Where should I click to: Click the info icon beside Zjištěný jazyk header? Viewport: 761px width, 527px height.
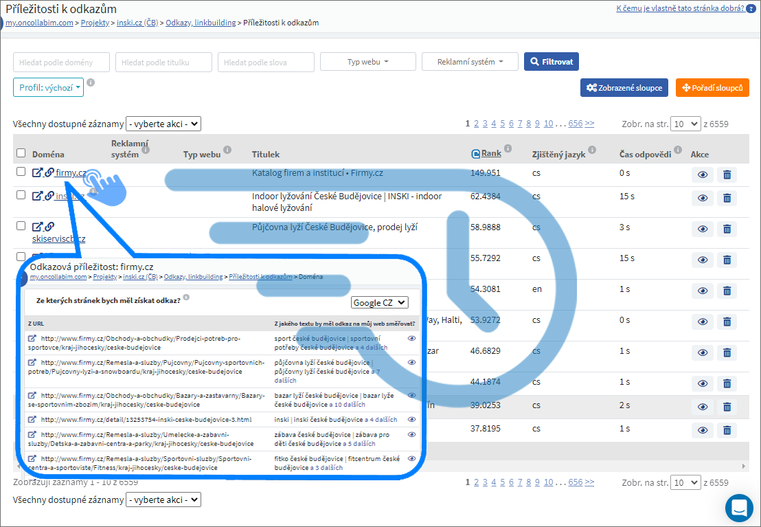592,150
